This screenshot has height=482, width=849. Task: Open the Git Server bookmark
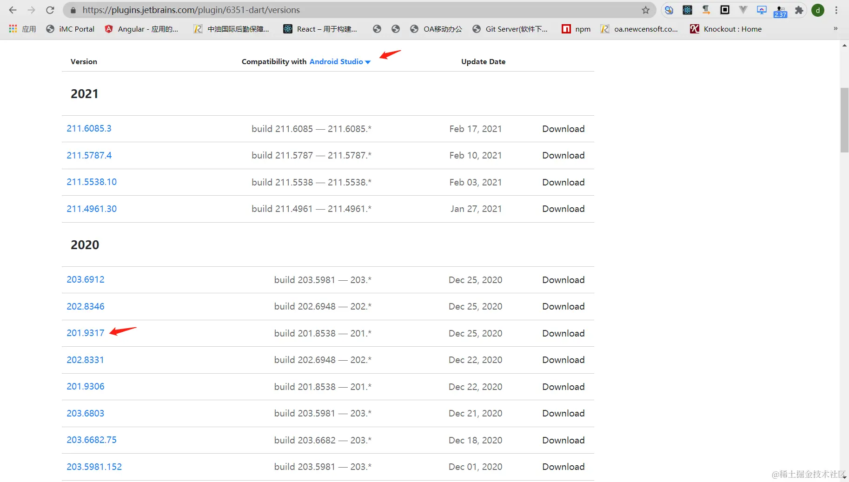coord(510,29)
